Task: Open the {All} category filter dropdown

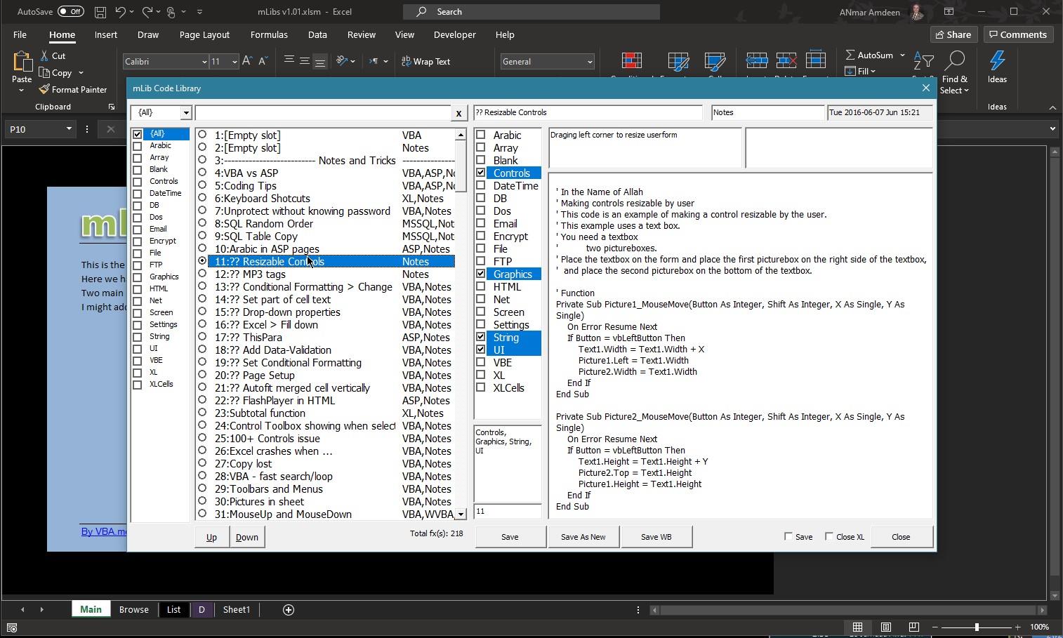Action: click(185, 113)
